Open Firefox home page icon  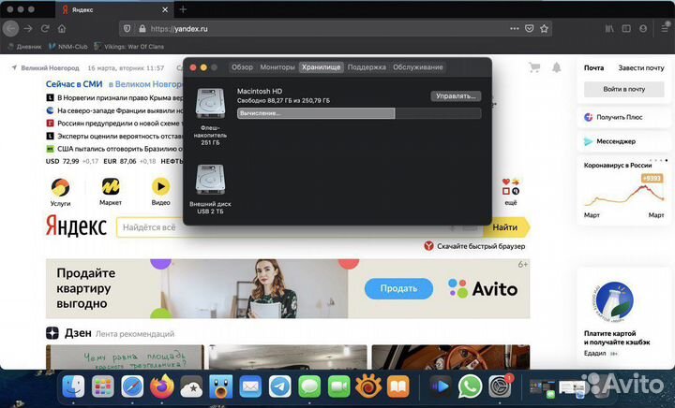62,28
